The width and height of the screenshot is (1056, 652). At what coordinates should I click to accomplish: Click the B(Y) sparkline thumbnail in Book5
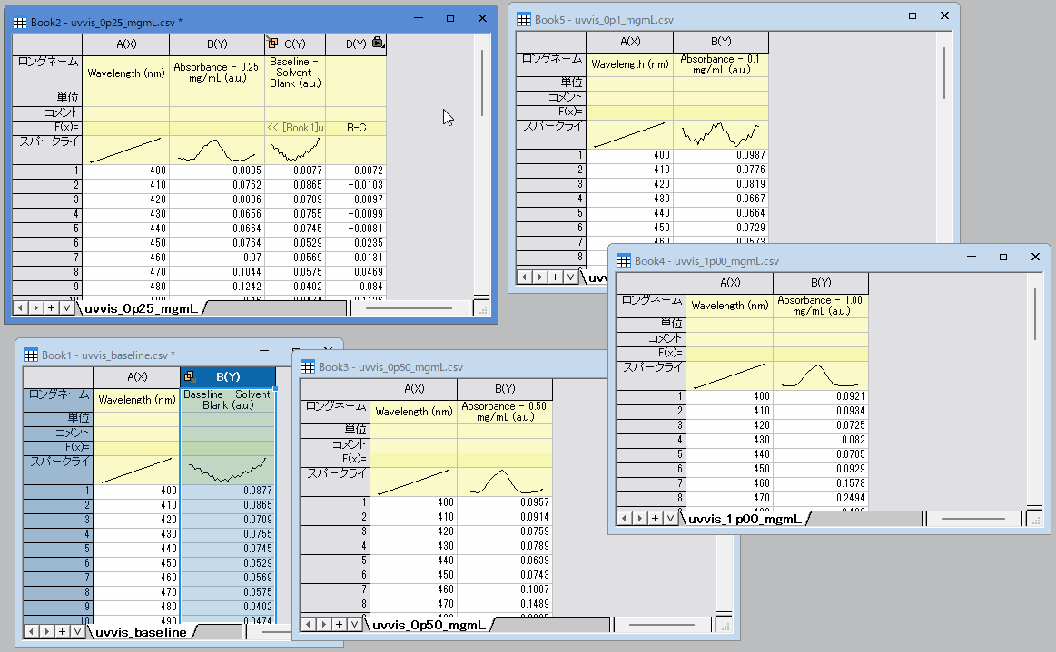(721, 134)
